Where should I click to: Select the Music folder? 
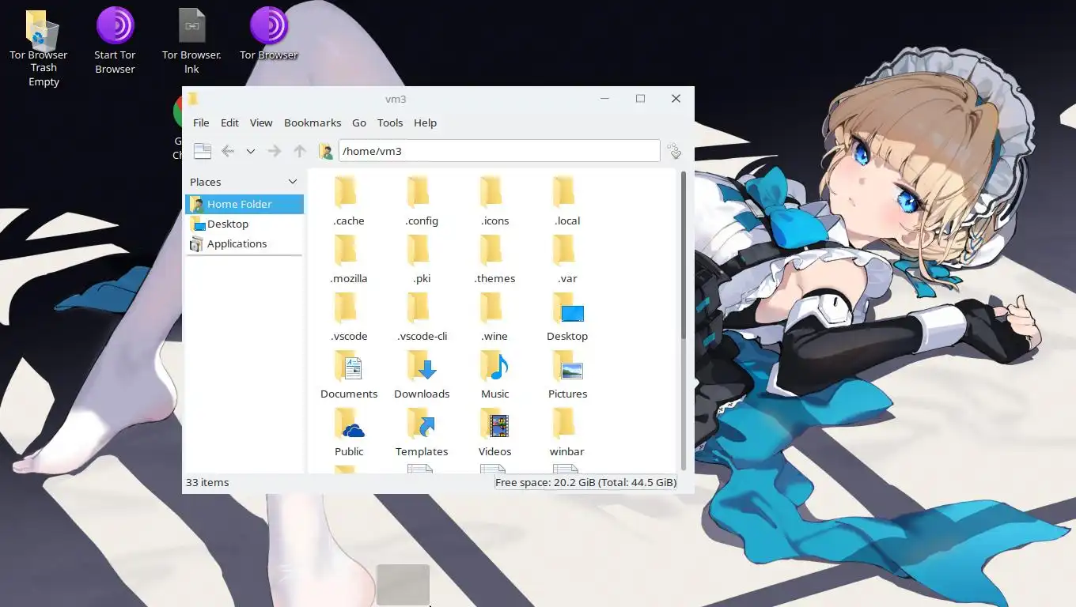(x=494, y=375)
